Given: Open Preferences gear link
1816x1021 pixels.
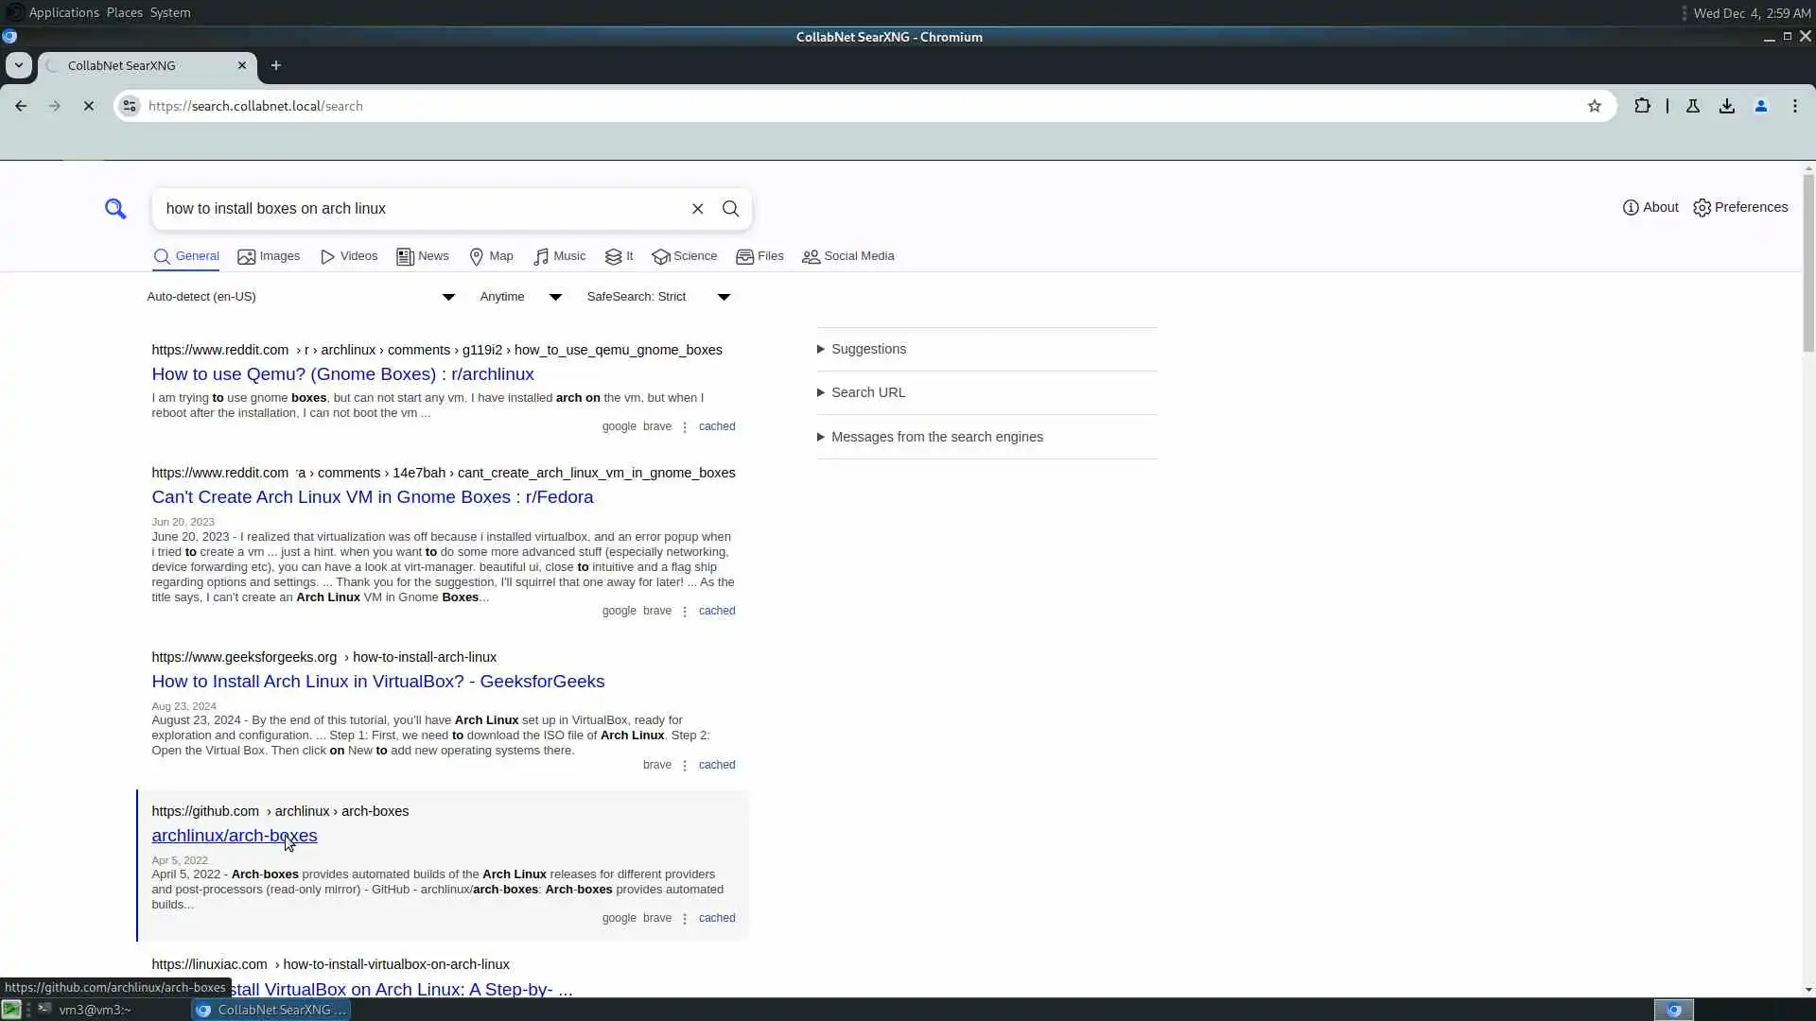Looking at the screenshot, I should pyautogui.click(x=1740, y=207).
